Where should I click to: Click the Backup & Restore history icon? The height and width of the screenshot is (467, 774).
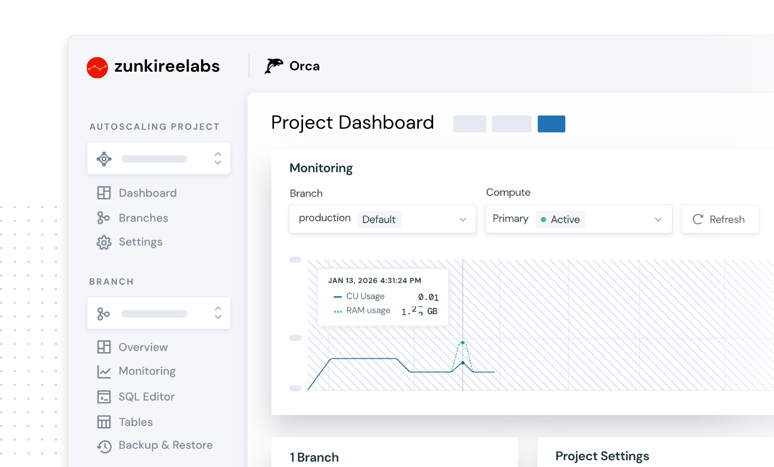tap(103, 446)
